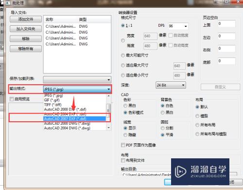The image size is (243, 190).
Task: Click the 移除所有 button
Action: pos(26,49)
